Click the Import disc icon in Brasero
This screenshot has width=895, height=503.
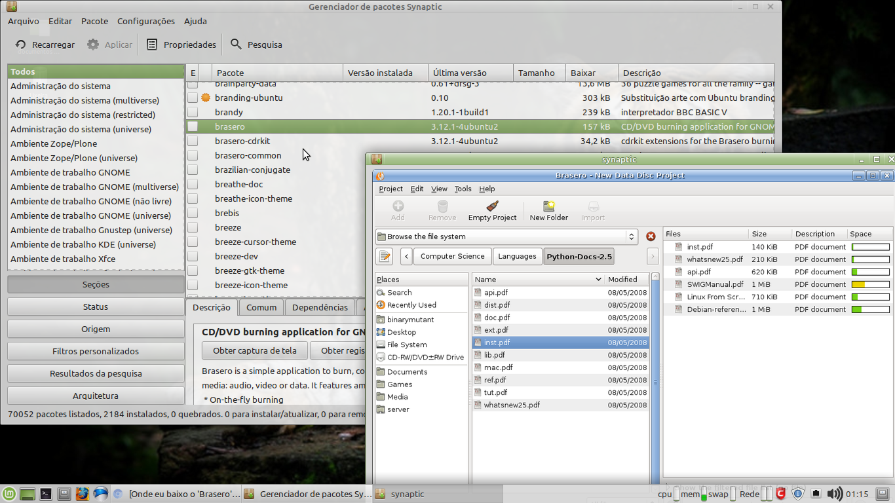[x=594, y=206]
